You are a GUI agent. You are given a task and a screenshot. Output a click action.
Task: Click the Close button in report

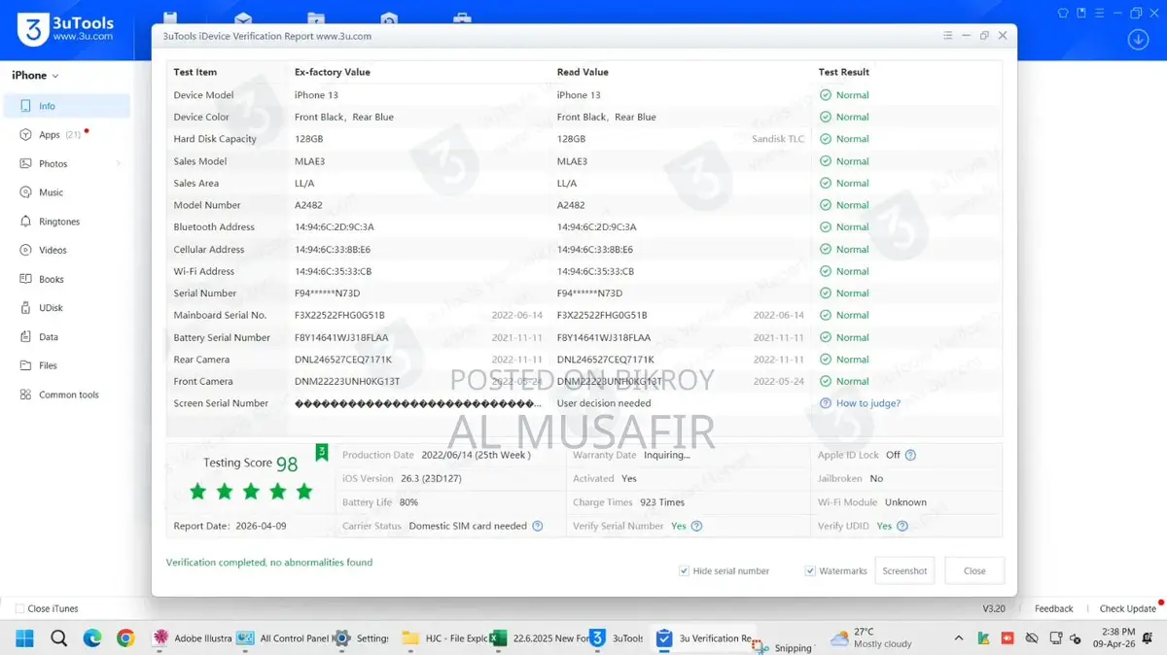[974, 570]
